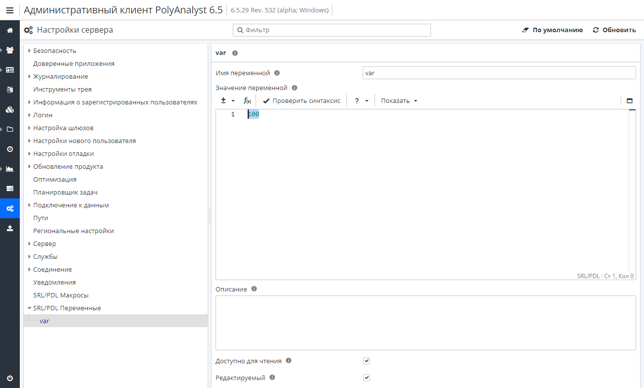The height and width of the screenshot is (388, 644).
Task: Open the documents sidebar icon
Action: pos(9,90)
